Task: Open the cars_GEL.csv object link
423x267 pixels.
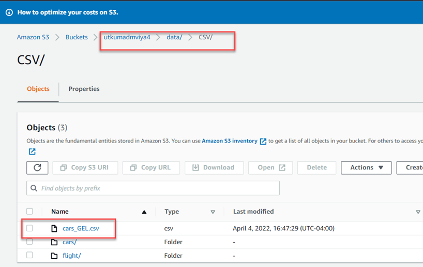Action: click(81, 228)
